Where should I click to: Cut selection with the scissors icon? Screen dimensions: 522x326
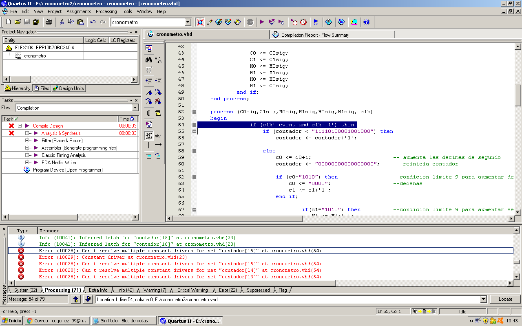(62, 22)
